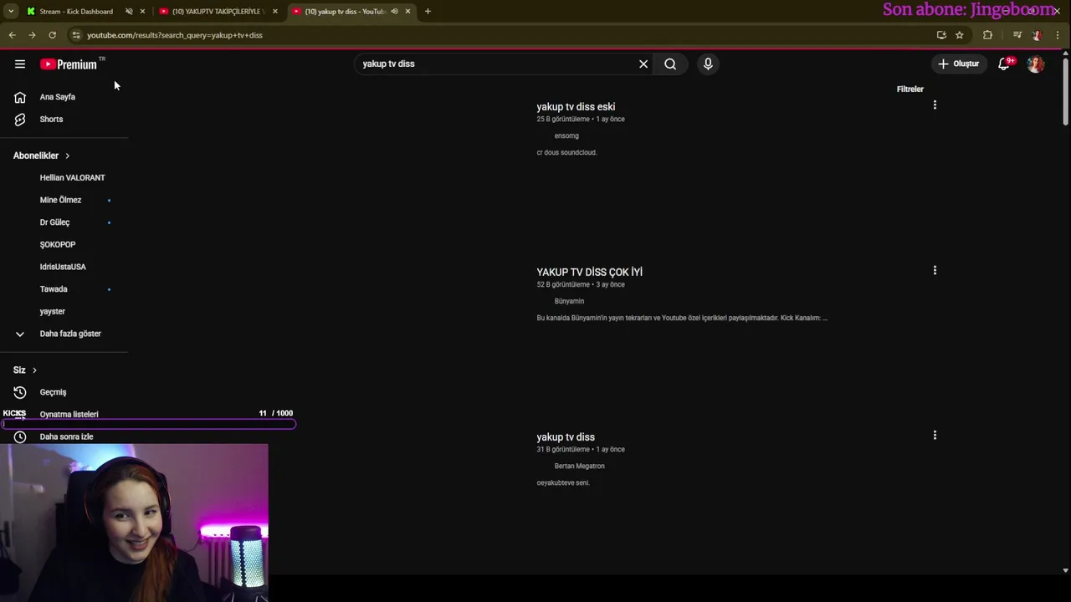Open channel Bünyamin

tap(569, 301)
